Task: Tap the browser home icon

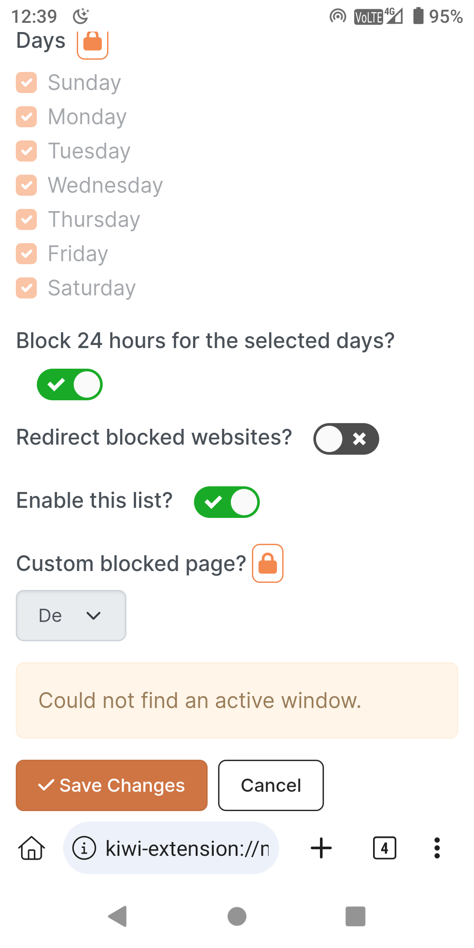Action: click(31, 848)
